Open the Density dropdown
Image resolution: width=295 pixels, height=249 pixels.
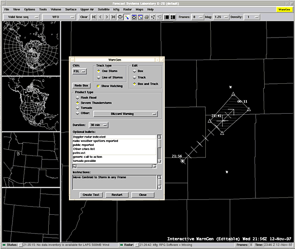(252, 17)
